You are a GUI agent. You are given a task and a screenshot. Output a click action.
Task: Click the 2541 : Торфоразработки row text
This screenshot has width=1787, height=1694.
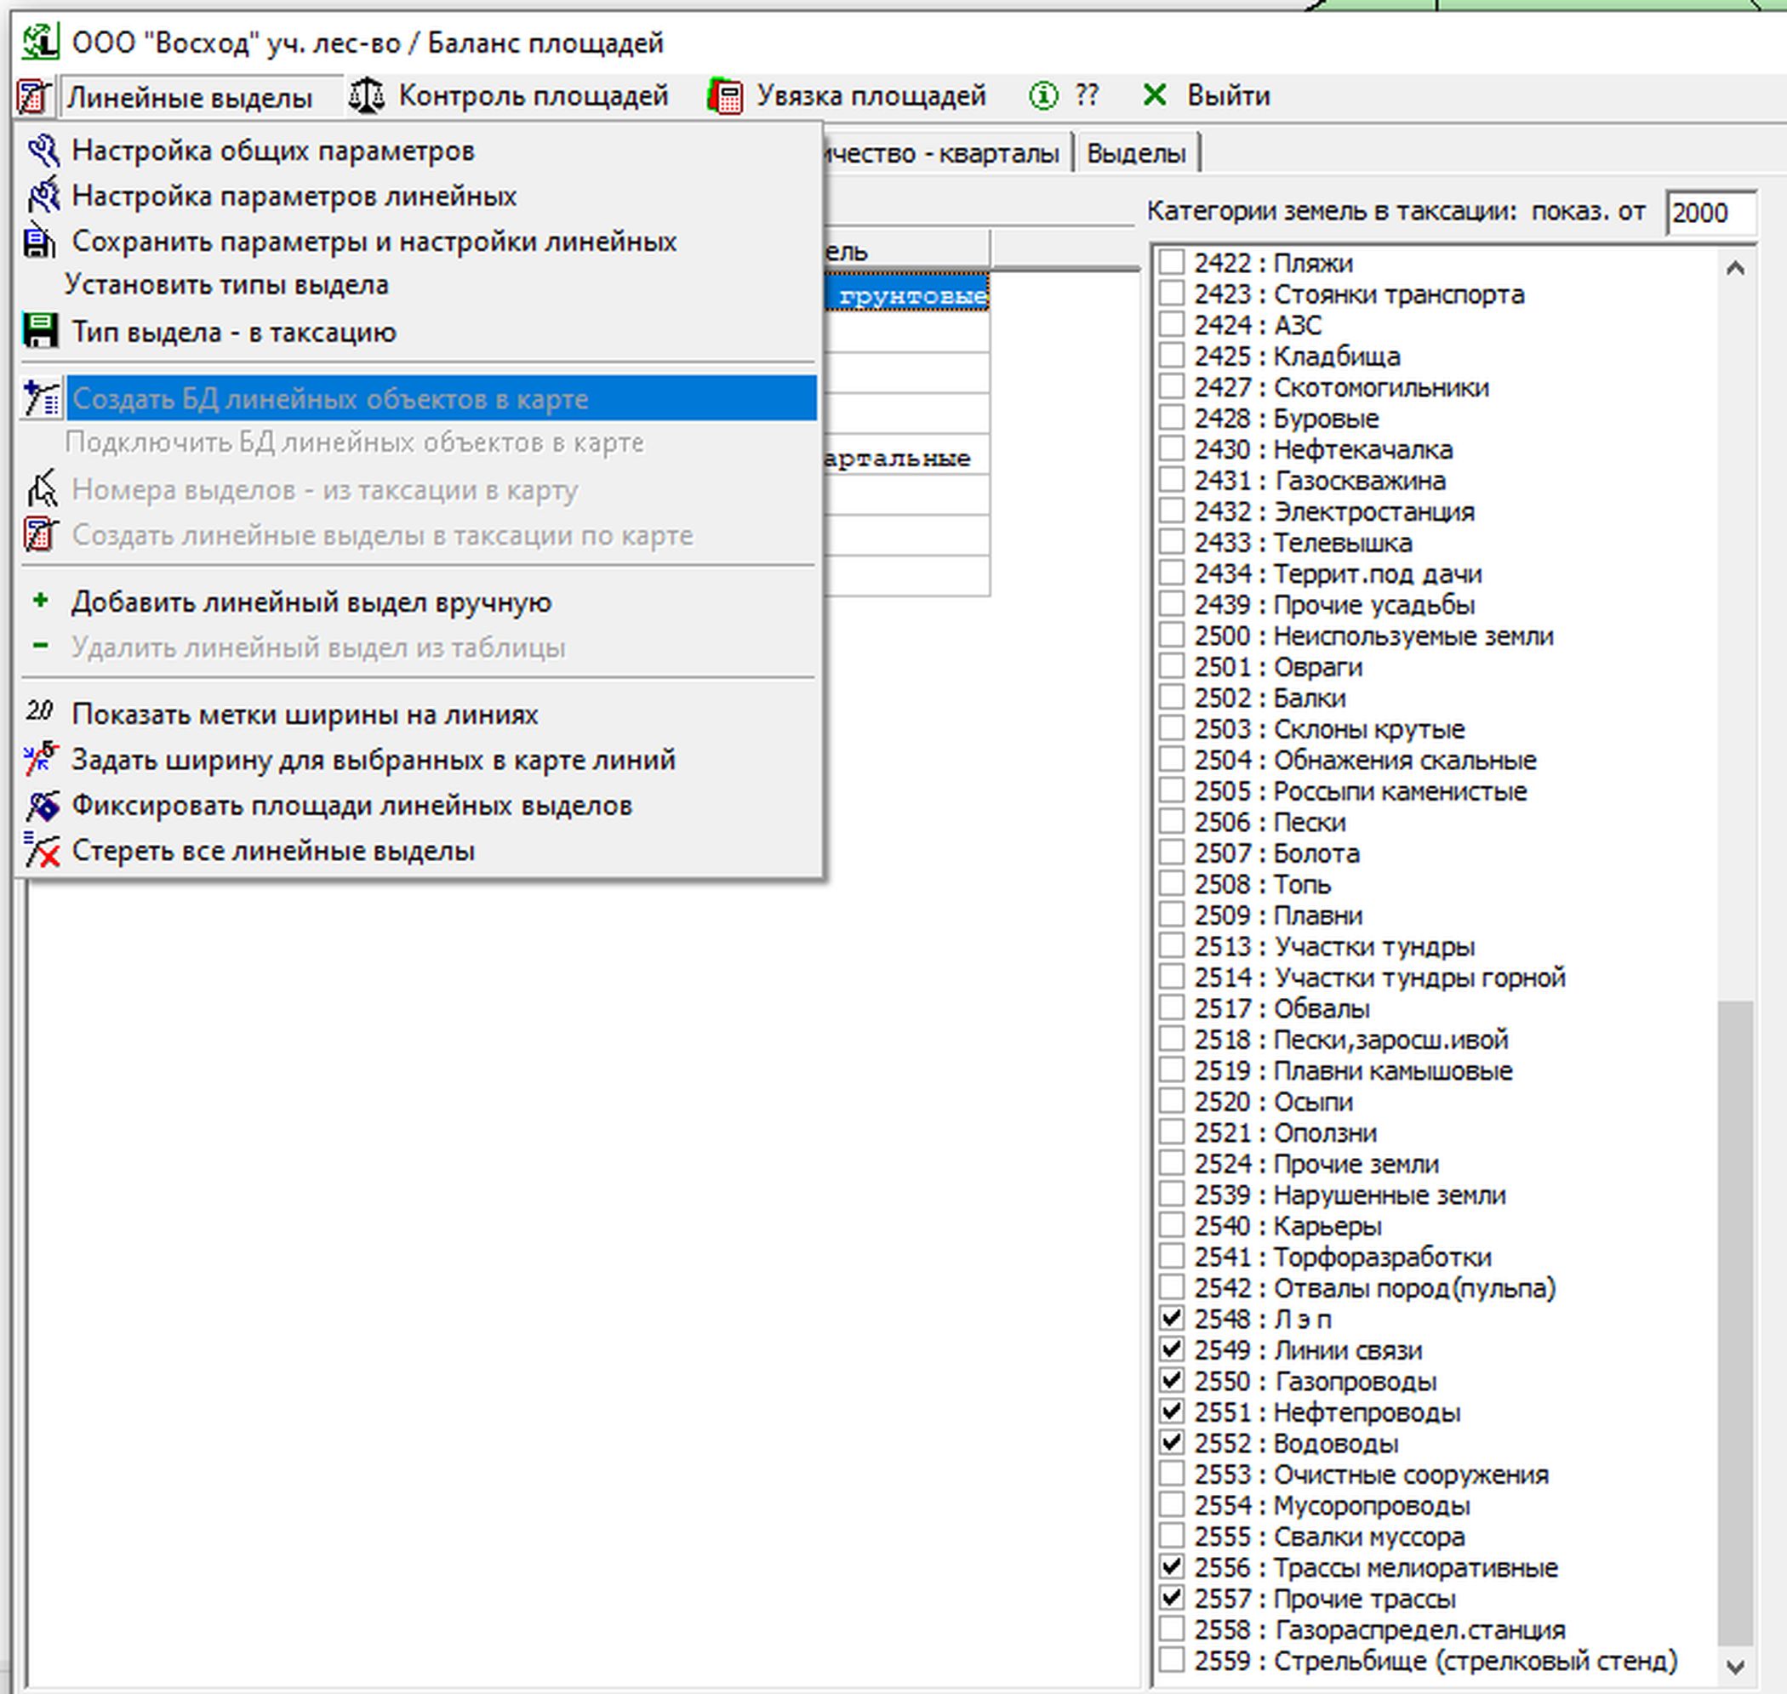click(1343, 1257)
